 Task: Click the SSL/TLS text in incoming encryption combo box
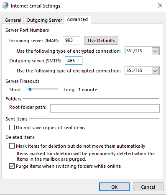134,51
